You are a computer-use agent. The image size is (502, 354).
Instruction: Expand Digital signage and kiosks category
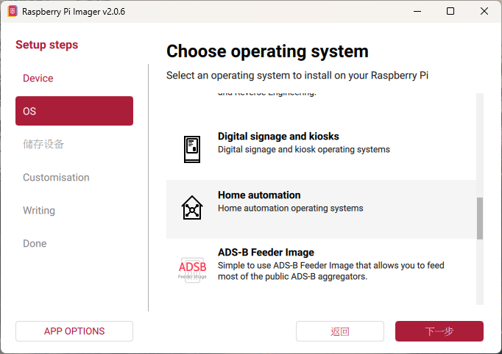(278, 137)
